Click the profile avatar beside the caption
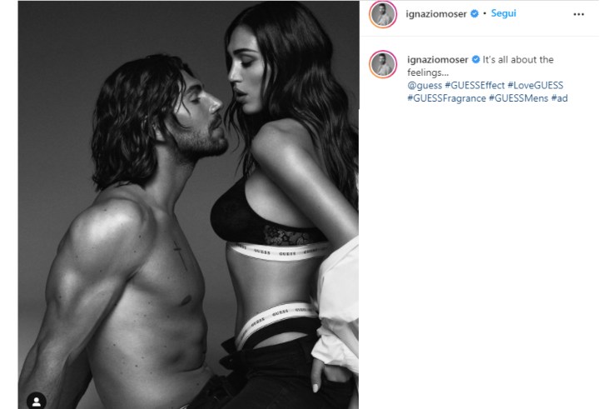This screenshot has width=616, height=409. pos(383,62)
